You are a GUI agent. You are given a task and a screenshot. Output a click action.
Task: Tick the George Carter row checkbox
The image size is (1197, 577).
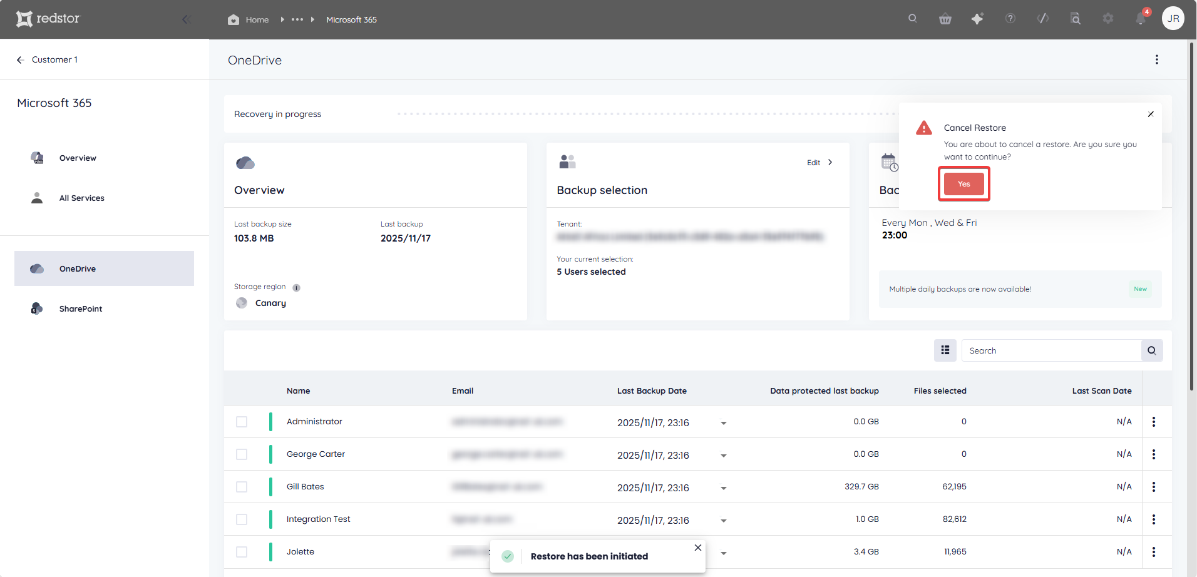pos(242,454)
